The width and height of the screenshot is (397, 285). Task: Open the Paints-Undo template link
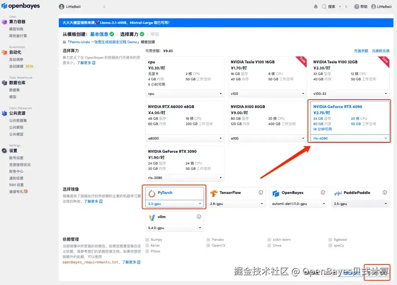103,42
